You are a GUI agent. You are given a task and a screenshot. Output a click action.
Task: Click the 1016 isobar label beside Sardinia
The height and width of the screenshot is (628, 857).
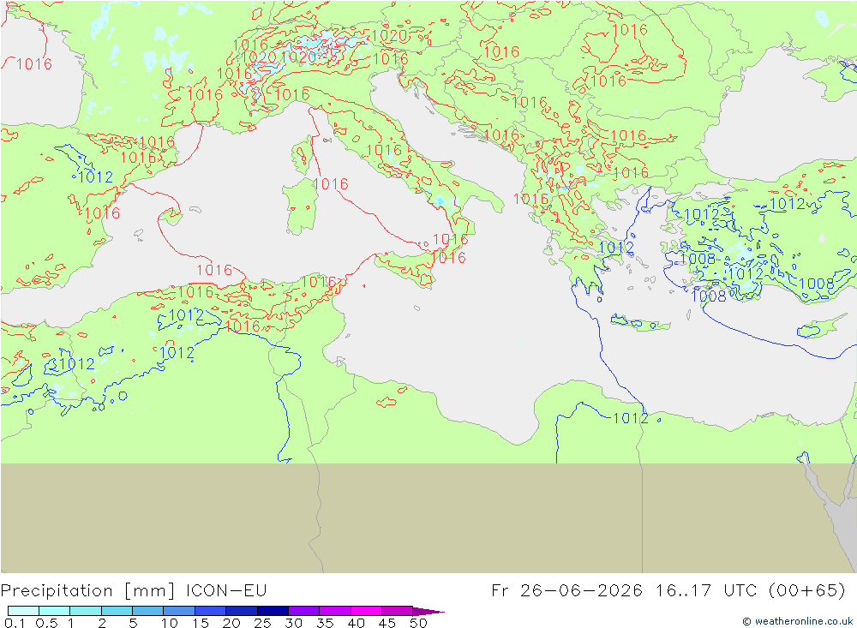[331, 183]
